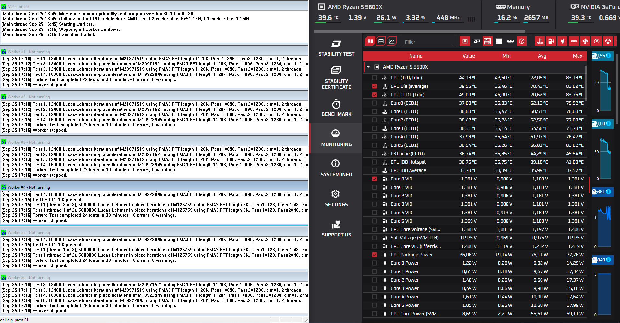Toggle the motherboard hardware filter icon
Image resolution: width=620 pixels, height=323 pixels.
[488, 41]
